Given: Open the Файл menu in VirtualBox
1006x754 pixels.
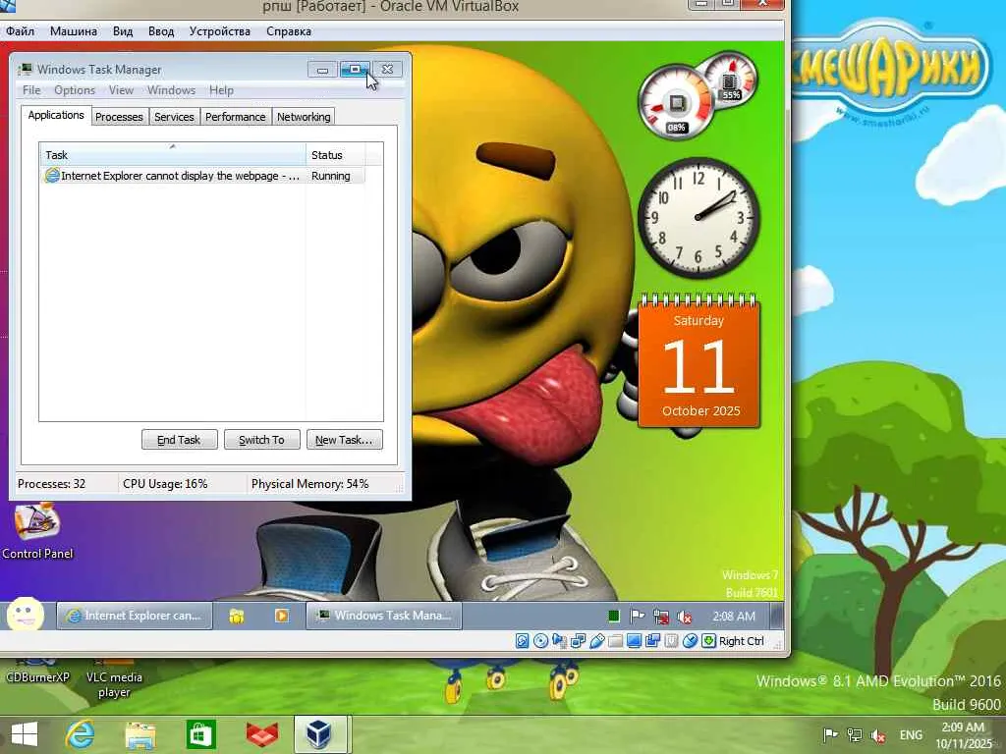Looking at the screenshot, I should (20, 31).
